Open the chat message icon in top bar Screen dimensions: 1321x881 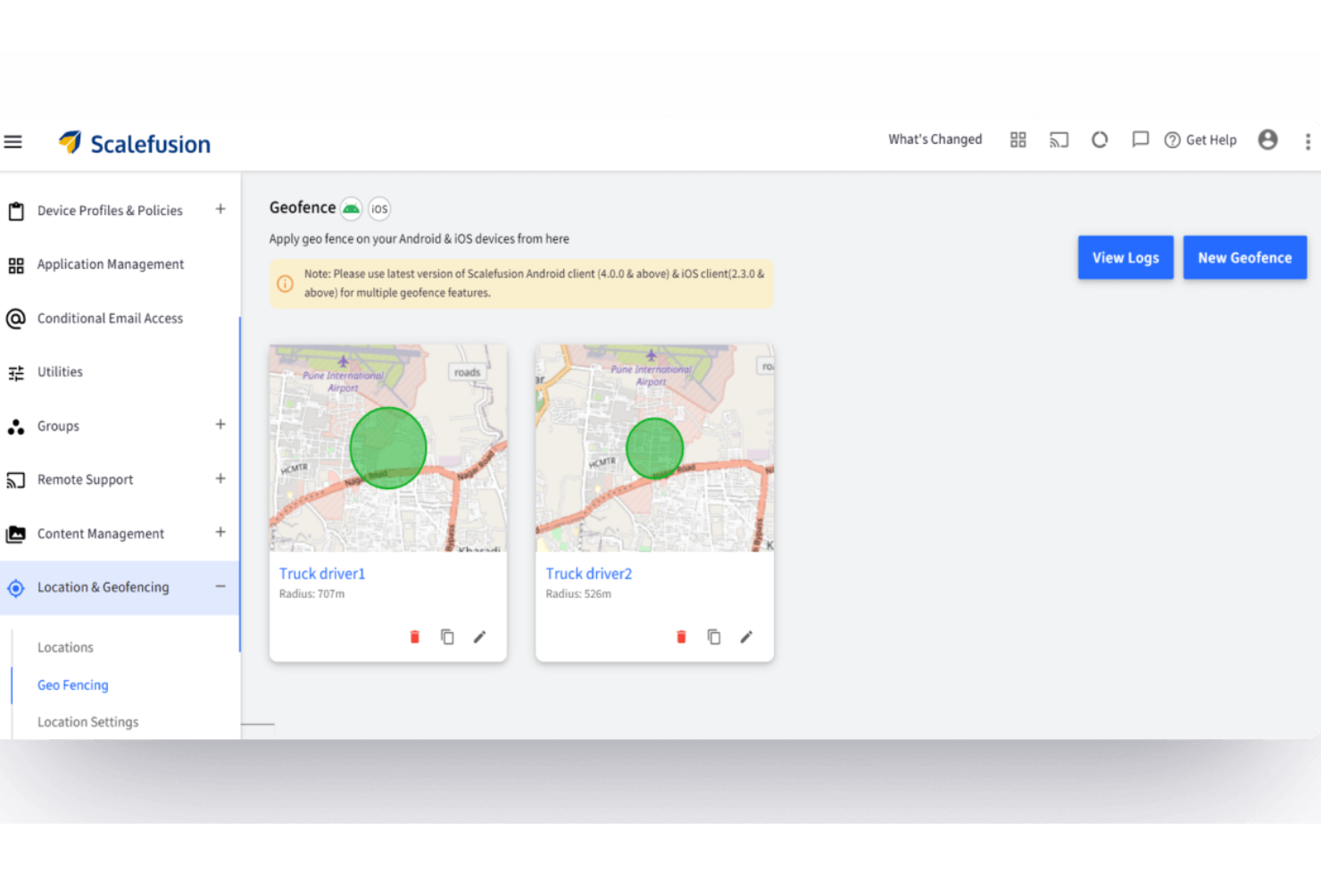point(1140,139)
